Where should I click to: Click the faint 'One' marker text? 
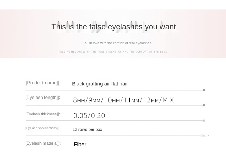pyautogui.click(x=203, y=136)
